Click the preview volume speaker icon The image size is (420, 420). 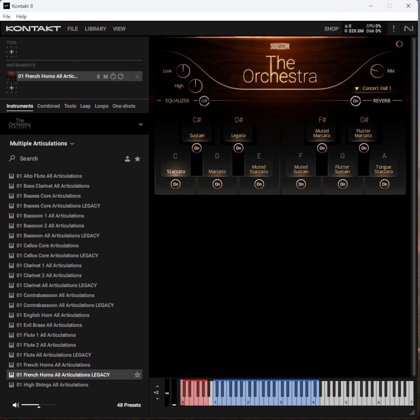coord(16,405)
